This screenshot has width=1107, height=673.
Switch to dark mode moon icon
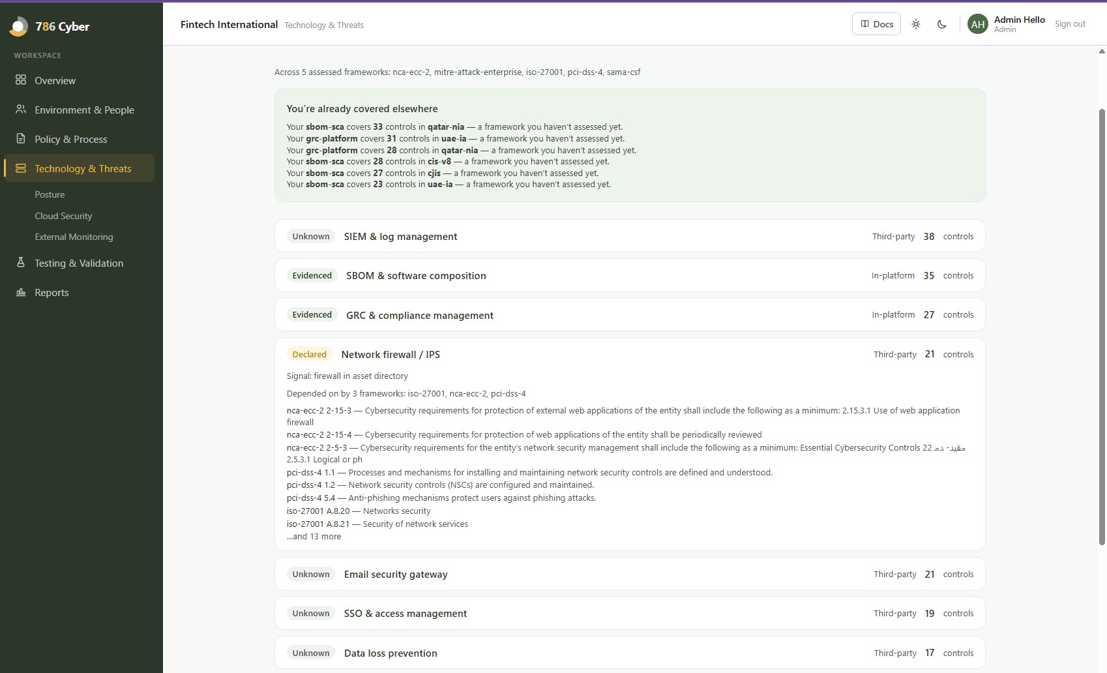pyautogui.click(x=941, y=24)
